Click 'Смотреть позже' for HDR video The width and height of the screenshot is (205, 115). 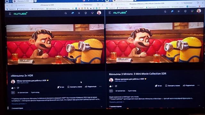tap(75, 87)
